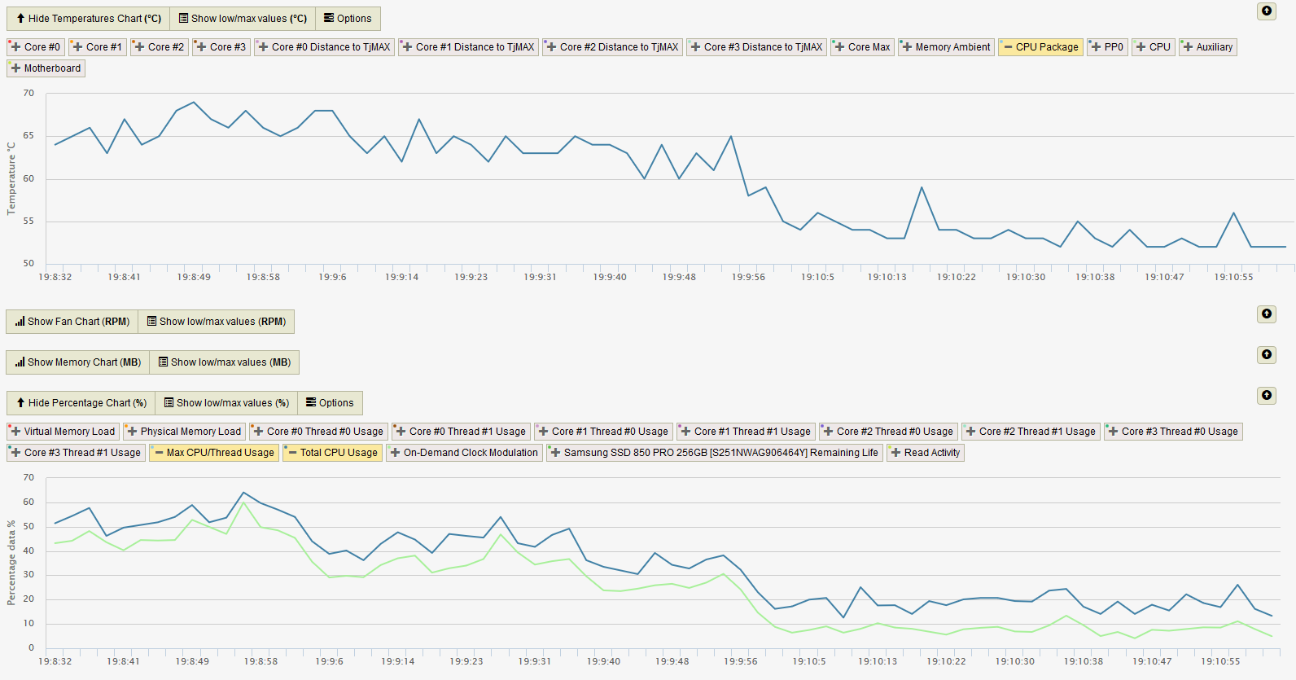Click the up-arrow icon beside the fan chart row

click(1266, 314)
